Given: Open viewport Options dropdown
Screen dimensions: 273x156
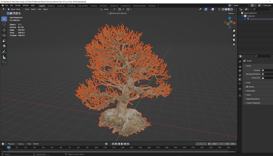Looking at the screenshot, I should (232, 13).
